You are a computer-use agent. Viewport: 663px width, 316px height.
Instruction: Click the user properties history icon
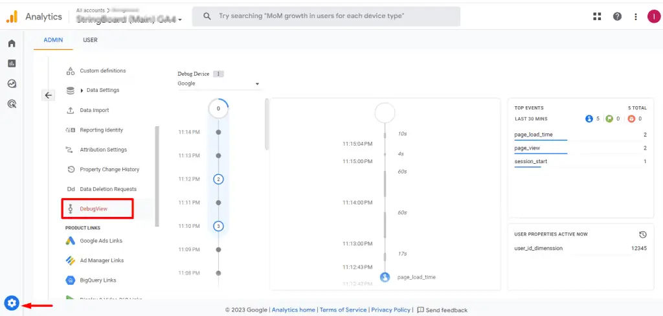pos(642,234)
